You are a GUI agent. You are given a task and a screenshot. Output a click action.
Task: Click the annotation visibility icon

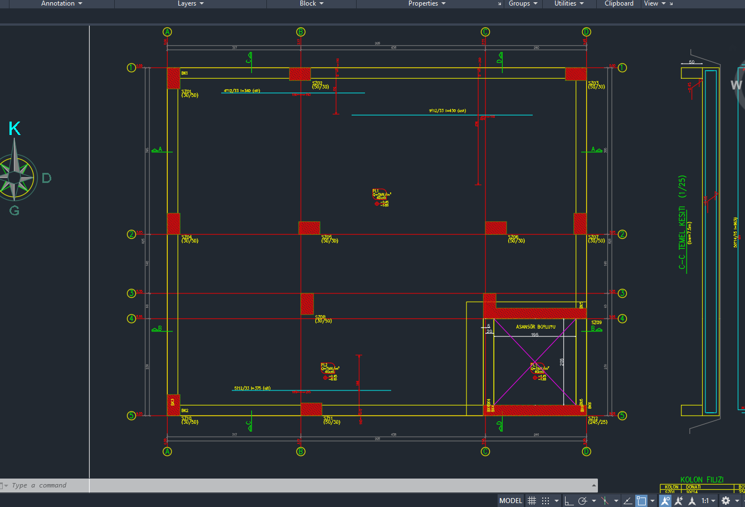pos(665,501)
